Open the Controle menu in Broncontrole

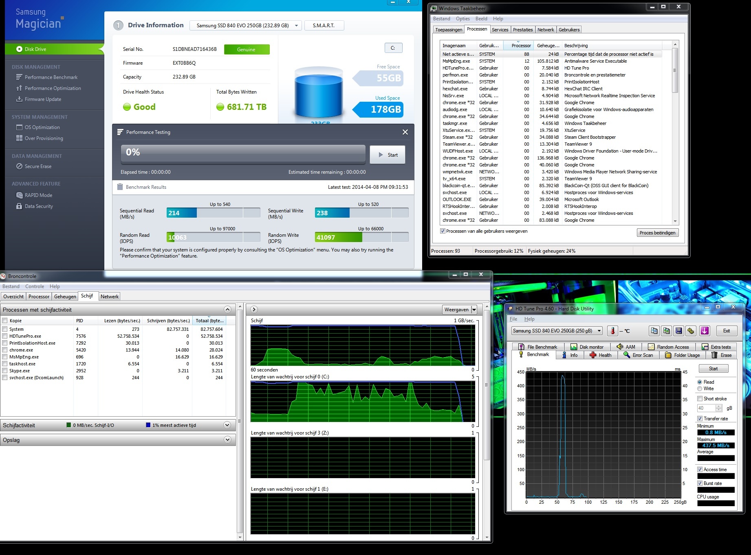point(35,286)
